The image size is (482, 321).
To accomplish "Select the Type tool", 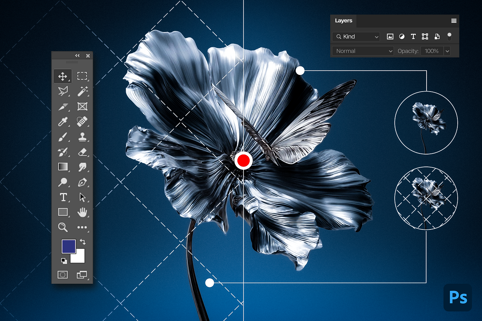I will [x=63, y=197].
